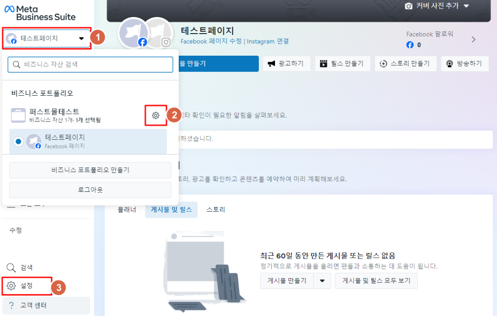Click 게시물 및 릴스 모두 보기 button

pyautogui.click(x=376, y=281)
